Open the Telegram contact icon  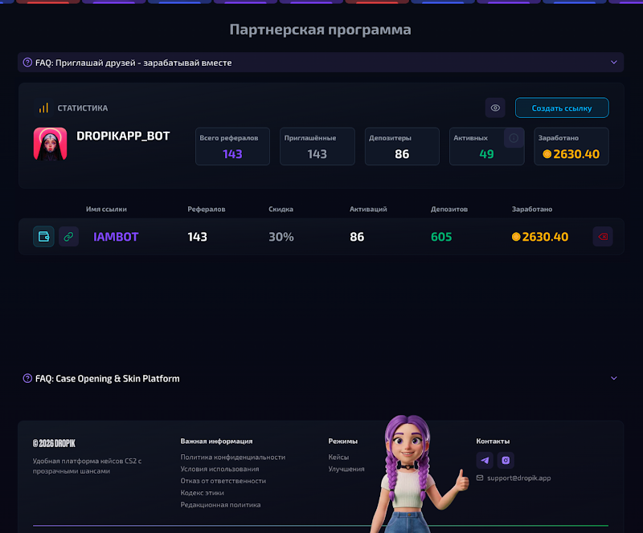click(x=485, y=460)
